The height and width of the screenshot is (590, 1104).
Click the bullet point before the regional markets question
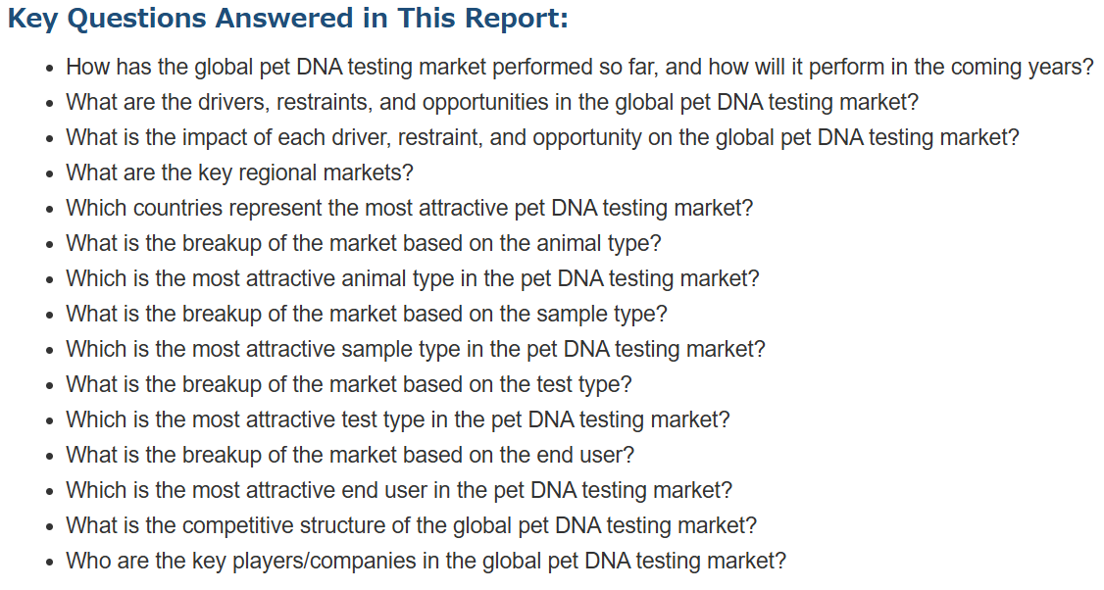(x=49, y=174)
